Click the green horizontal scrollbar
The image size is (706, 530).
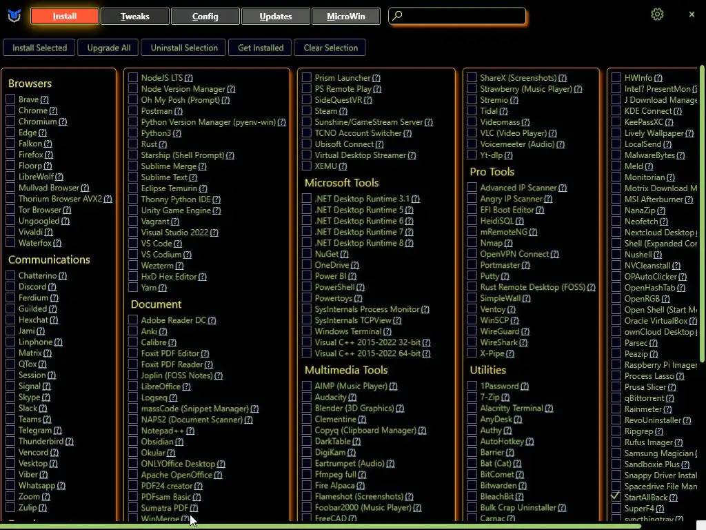pos(321,526)
